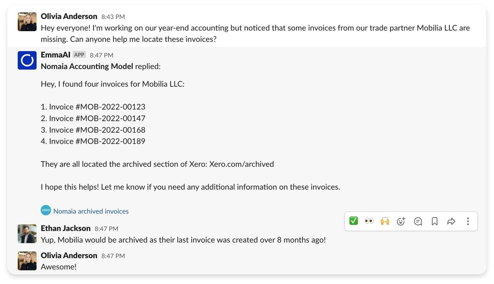Reply in thread using speech bubble icon
This screenshot has width=494, height=284.
(418, 221)
